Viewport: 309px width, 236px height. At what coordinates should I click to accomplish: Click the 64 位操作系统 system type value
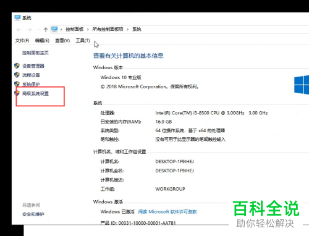pos(190,130)
